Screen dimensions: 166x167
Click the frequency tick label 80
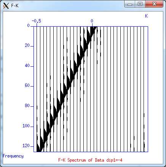coord(27,106)
